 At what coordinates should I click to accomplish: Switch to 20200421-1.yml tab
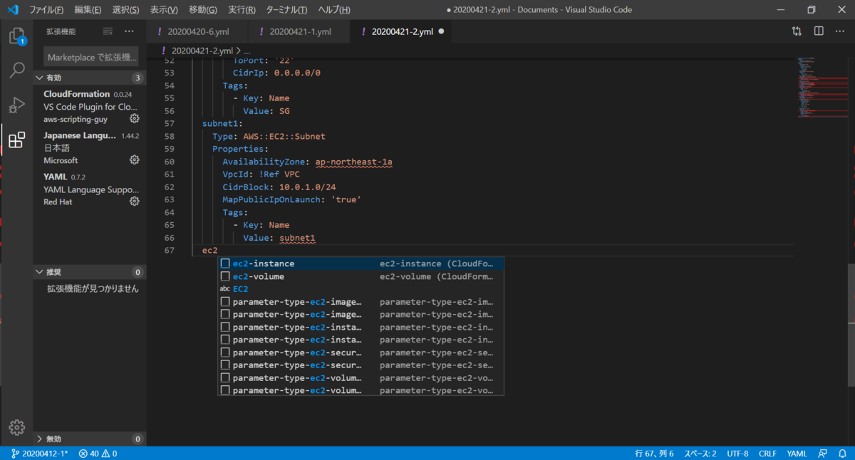point(300,31)
